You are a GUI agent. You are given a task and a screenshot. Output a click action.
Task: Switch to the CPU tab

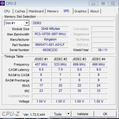pos(7,11)
